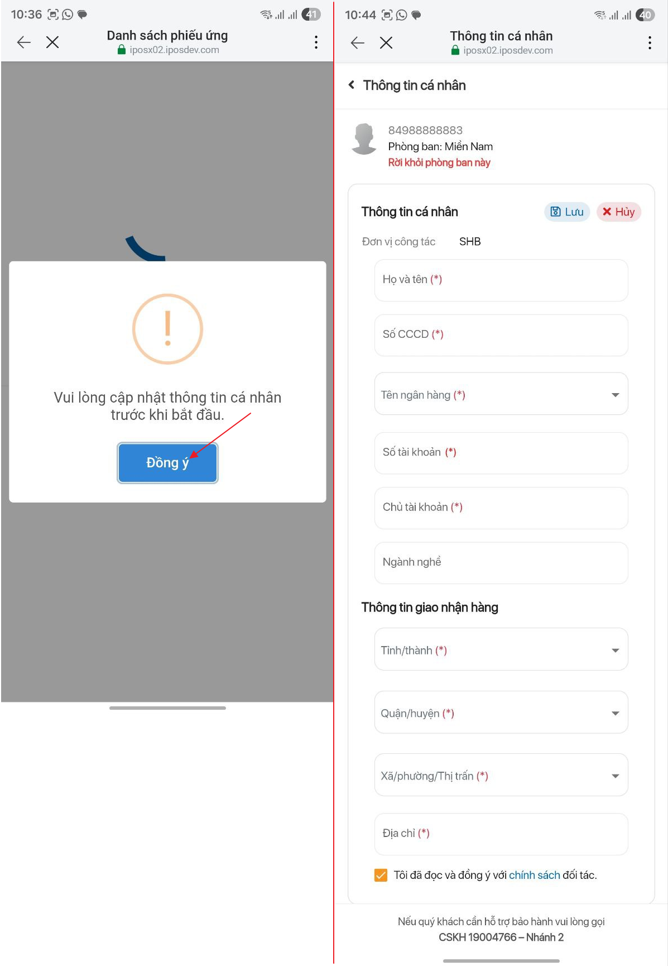
Task: Focus the Họ và tên input field
Action: click(x=501, y=280)
